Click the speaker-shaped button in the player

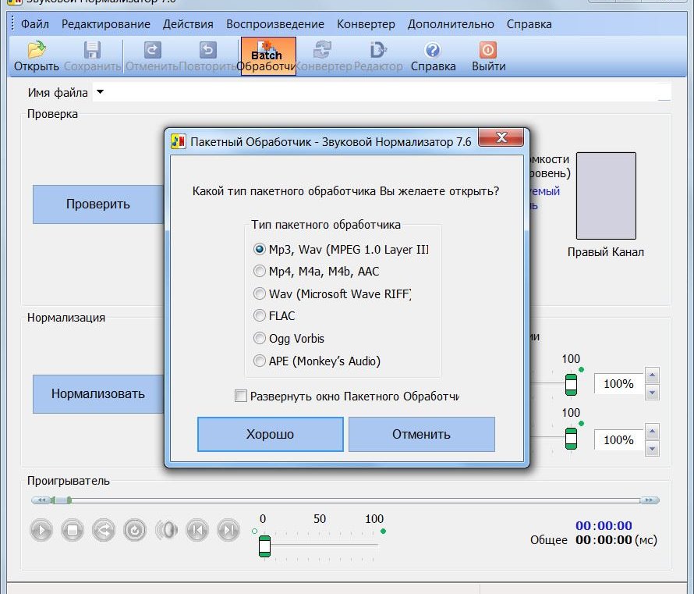(166, 530)
